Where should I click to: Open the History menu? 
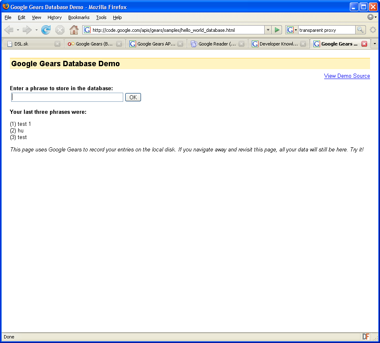point(55,17)
